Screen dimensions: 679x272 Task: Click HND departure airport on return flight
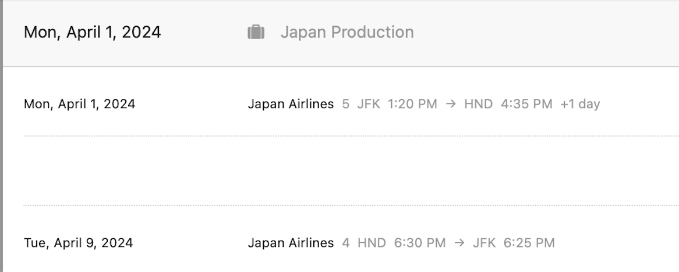click(372, 242)
